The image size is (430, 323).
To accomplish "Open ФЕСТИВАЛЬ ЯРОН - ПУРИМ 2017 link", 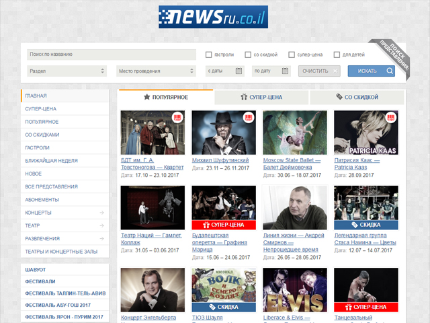I will tap(64, 317).
